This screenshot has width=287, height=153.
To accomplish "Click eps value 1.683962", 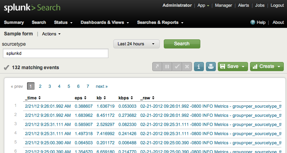I will click(x=83, y=116).
